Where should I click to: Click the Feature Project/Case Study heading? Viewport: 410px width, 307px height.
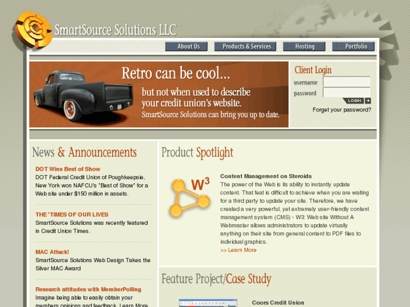[x=216, y=279]
